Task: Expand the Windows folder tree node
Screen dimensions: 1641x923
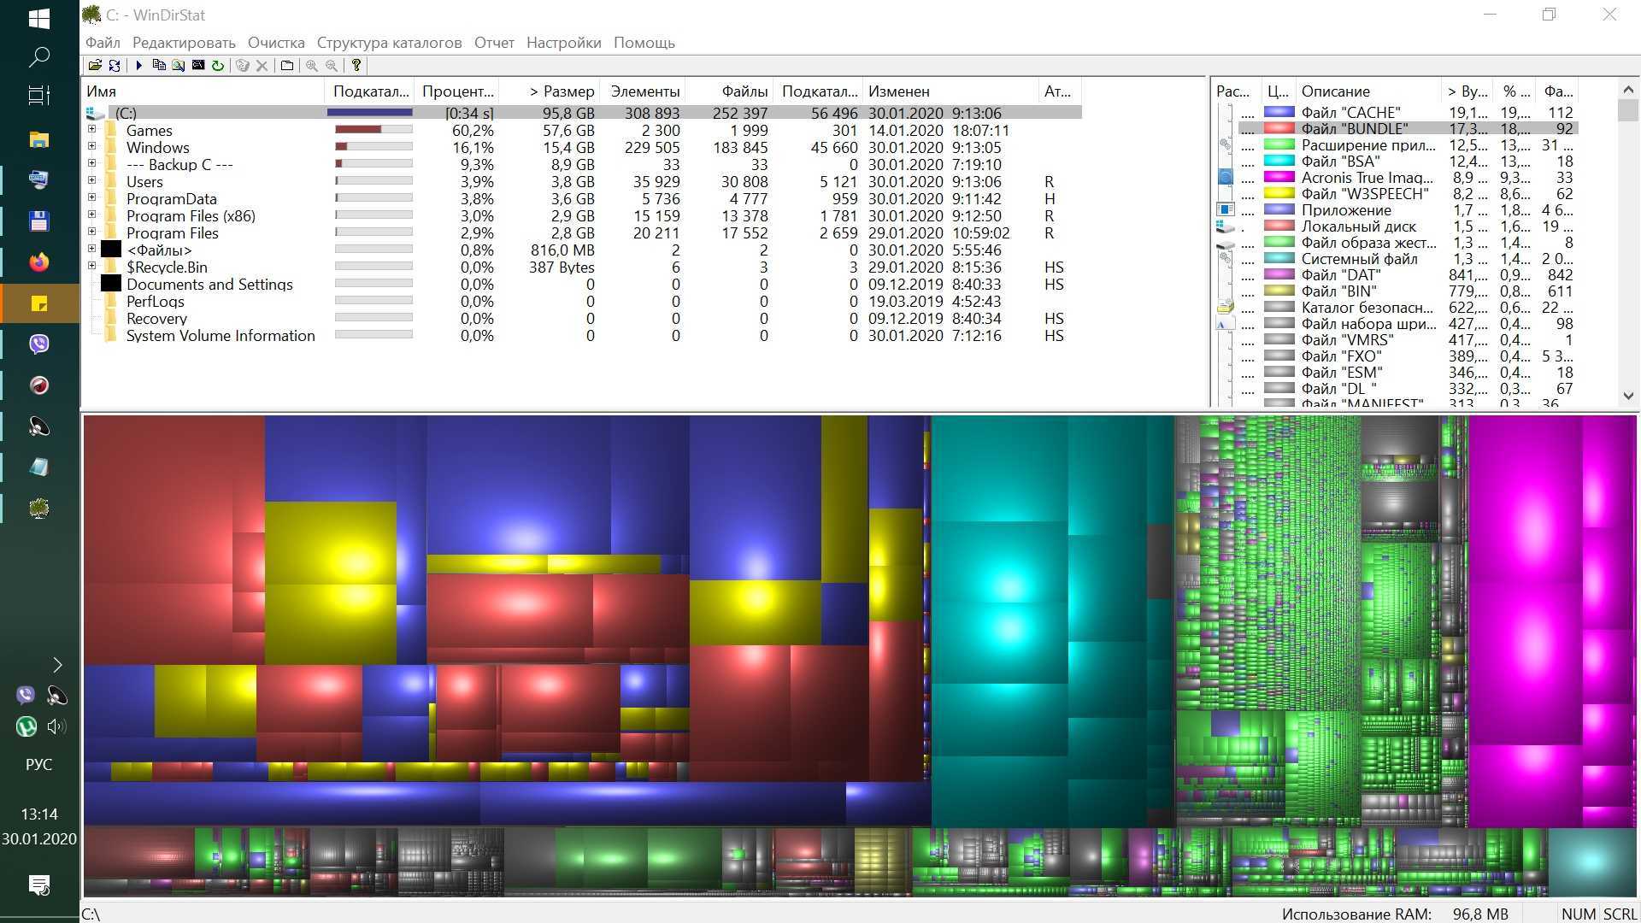Action: coord(91,147)
